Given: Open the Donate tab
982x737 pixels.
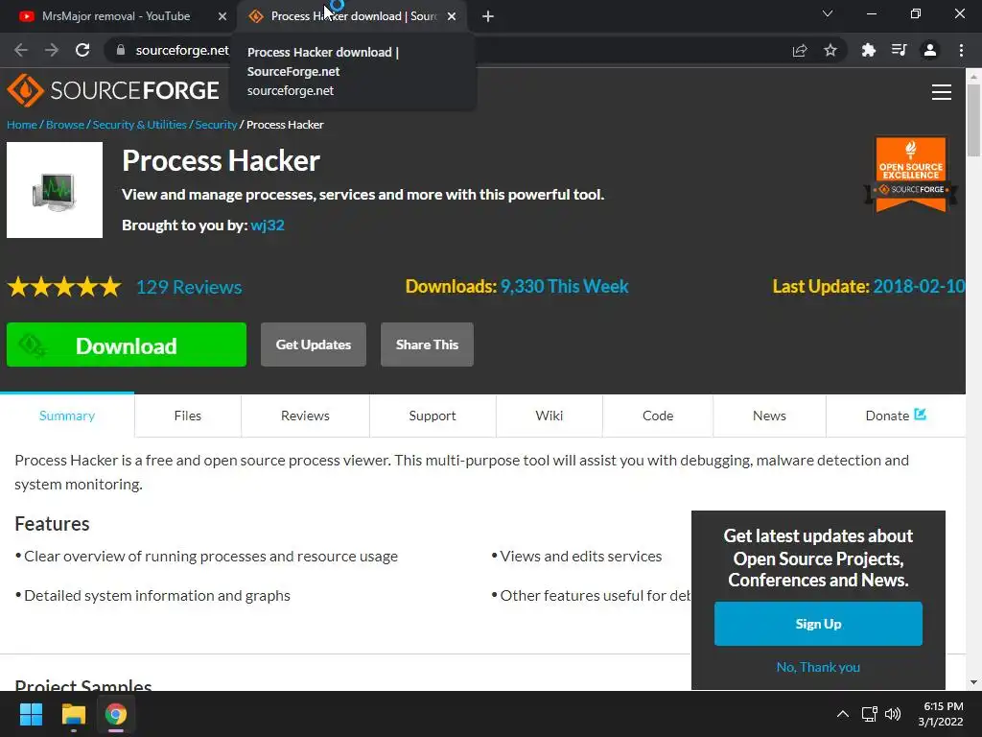Looking at the screenshot, I should pyautogui.click(x=896, y=416).
